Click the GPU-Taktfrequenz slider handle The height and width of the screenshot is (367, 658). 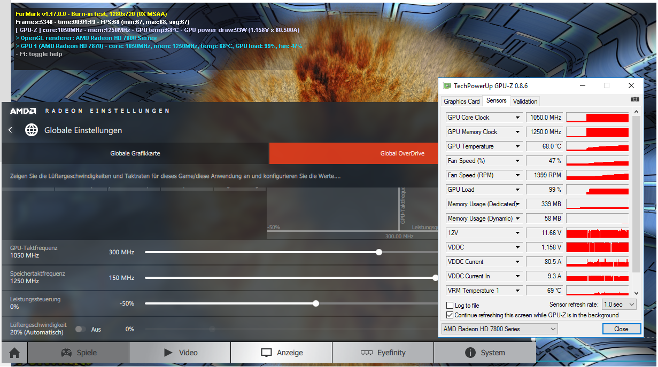[x=379, y=252]
